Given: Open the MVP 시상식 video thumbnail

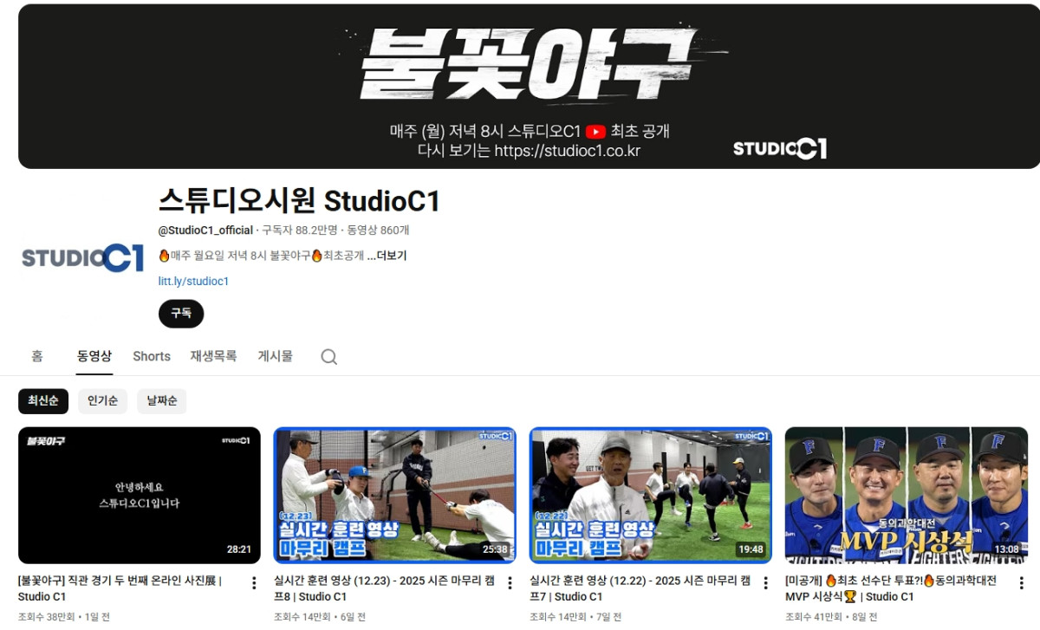Looking at the screenshot, I should (x=907, y=494).
